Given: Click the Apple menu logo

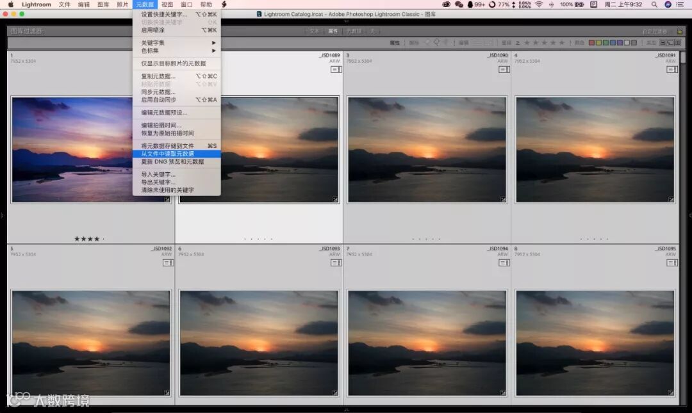Looking at the screenshot, I should click(x=11, y=4).
